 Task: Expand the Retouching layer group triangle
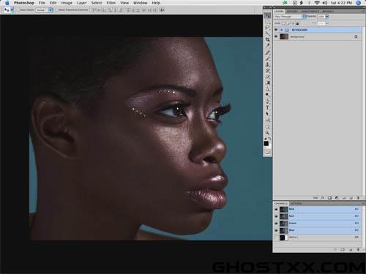(282, 30)
